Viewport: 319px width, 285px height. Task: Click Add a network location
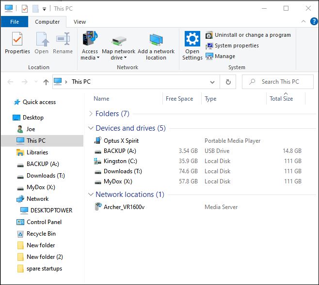click(x=156, y=46)
